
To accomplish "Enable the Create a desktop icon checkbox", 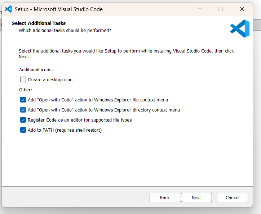I will coord(23,79).
